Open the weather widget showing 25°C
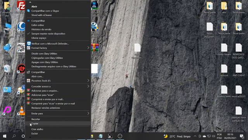 click(x=177, y=136)
